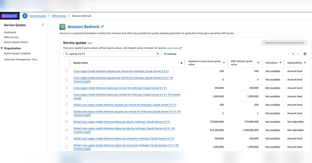Select radio for Cross-region requests per minute 1M Context Length
This screenshot has width=312, height=163.
tap(67, 79)
